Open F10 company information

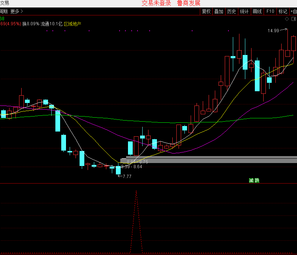270,11
